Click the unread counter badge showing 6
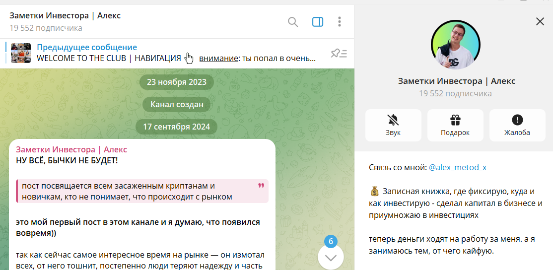This screenshot has height=270, width=553. click(331, 242)
